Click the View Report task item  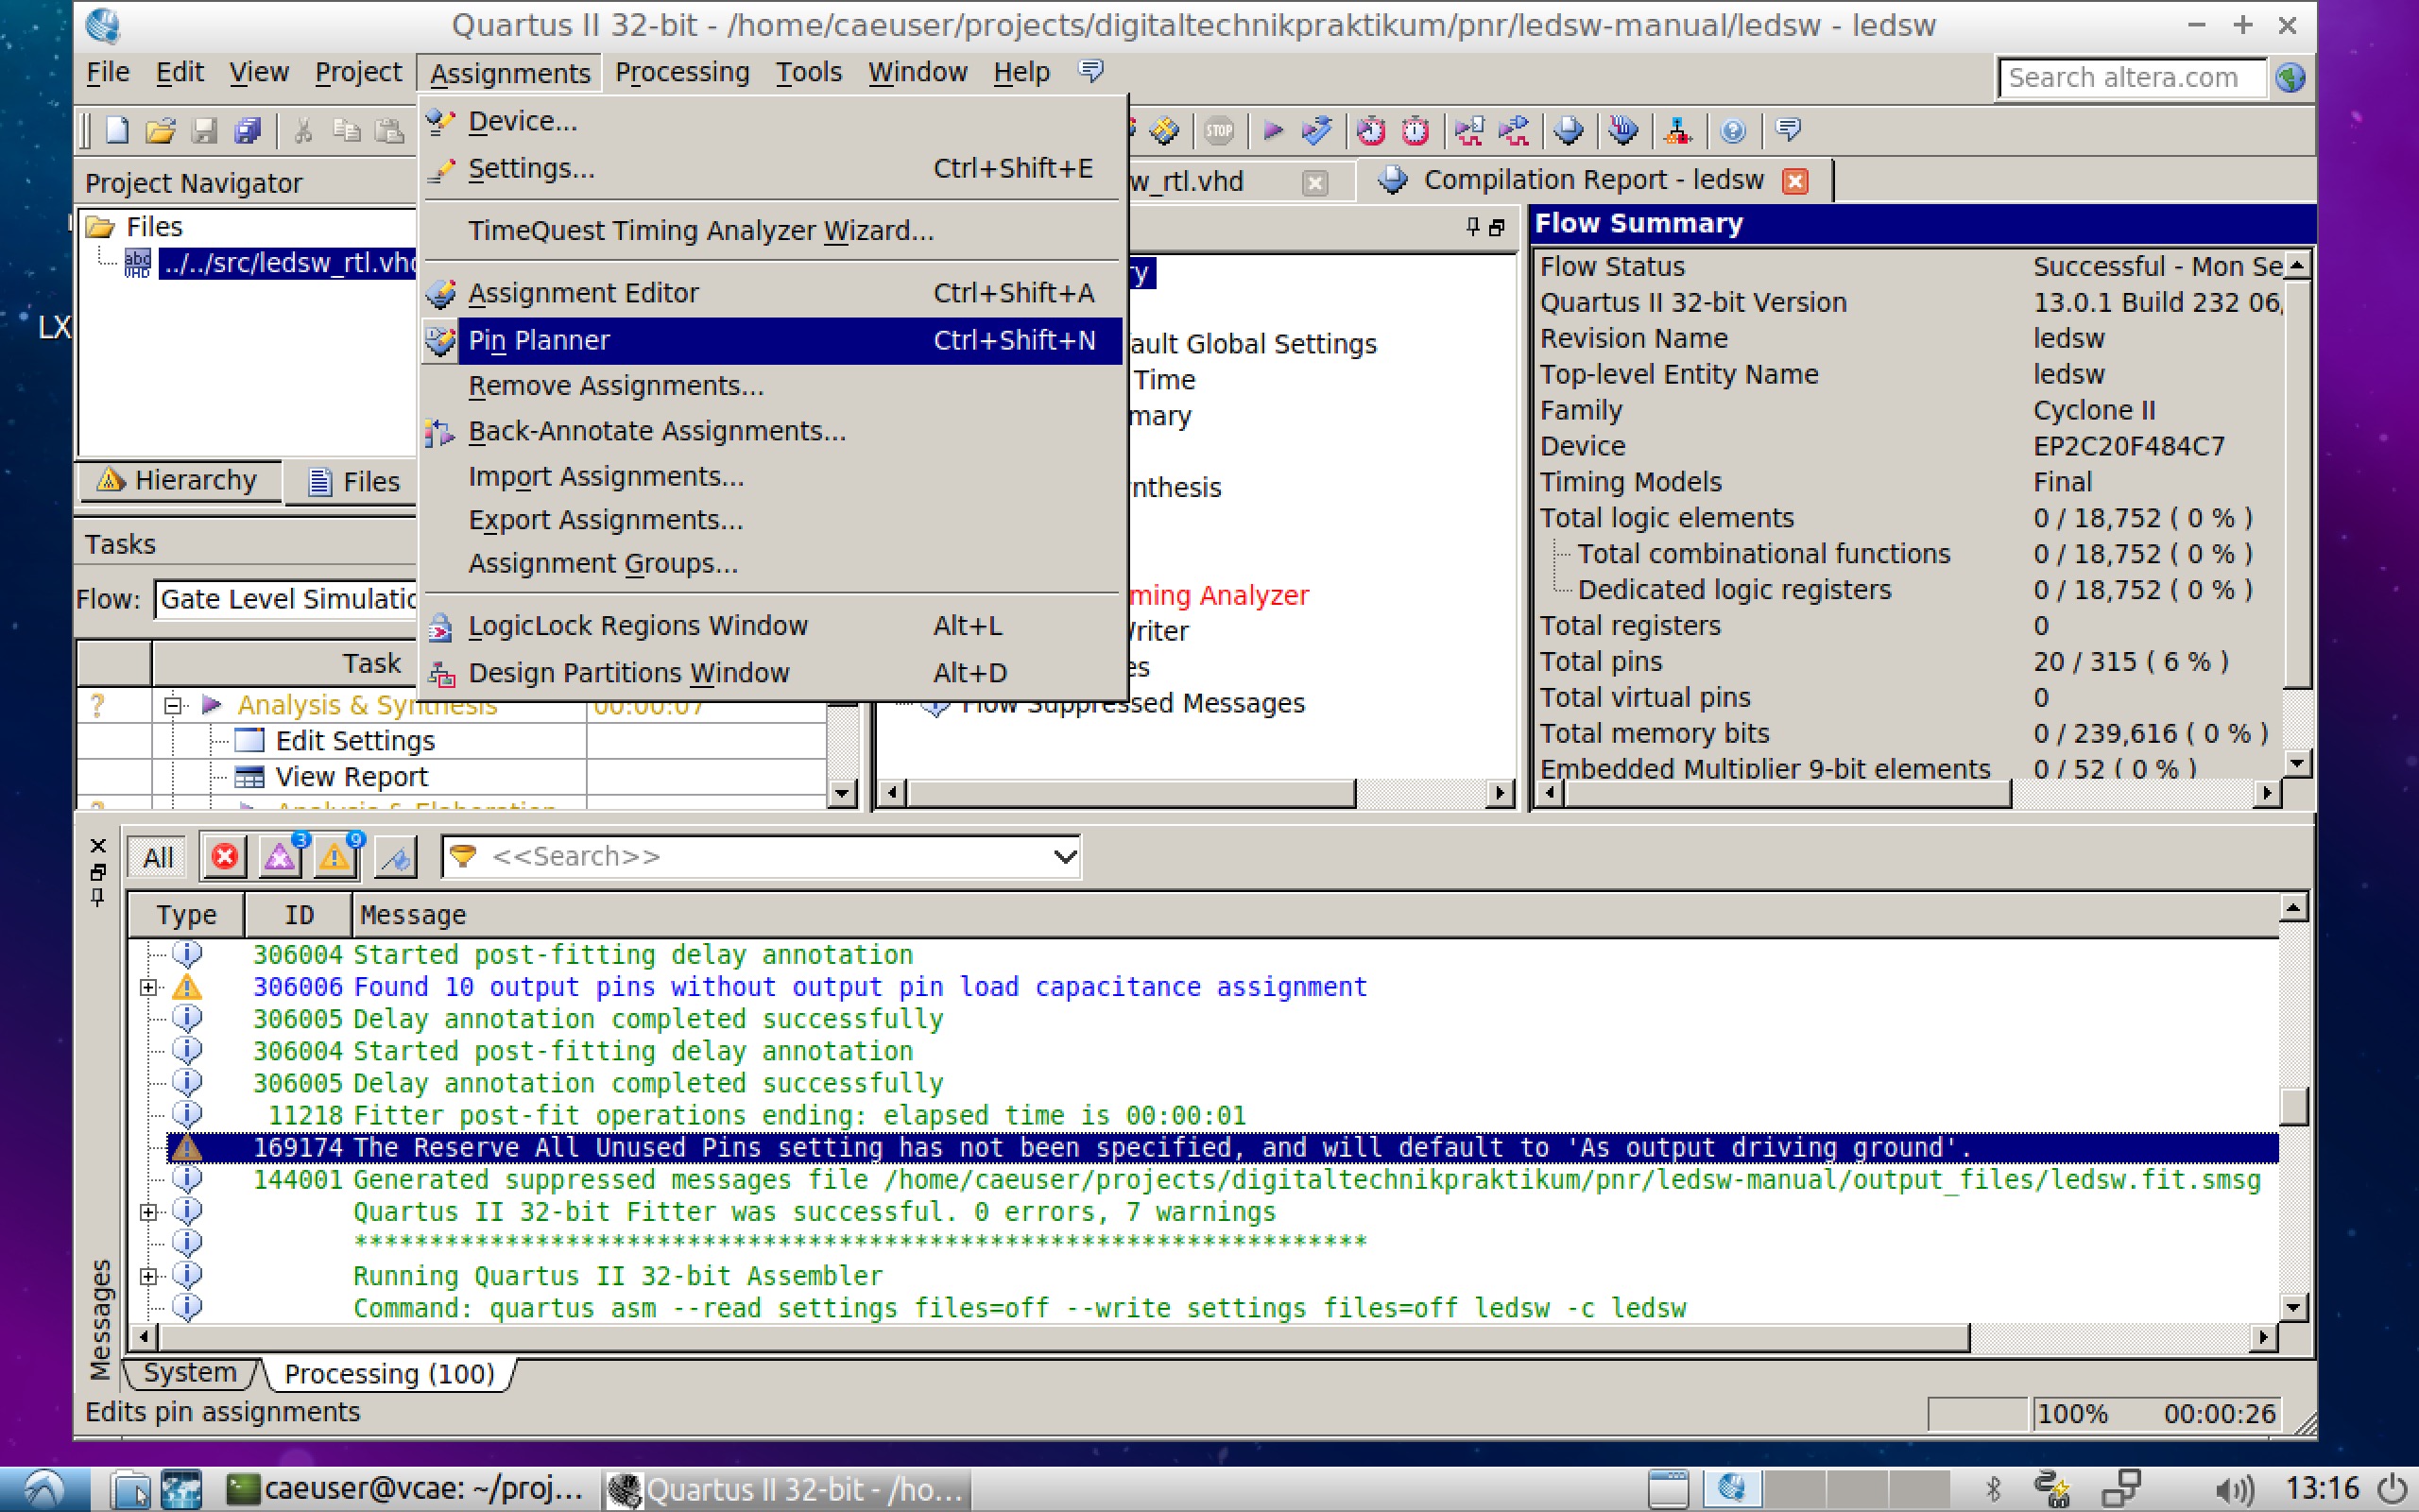click(x=351, y=777)
